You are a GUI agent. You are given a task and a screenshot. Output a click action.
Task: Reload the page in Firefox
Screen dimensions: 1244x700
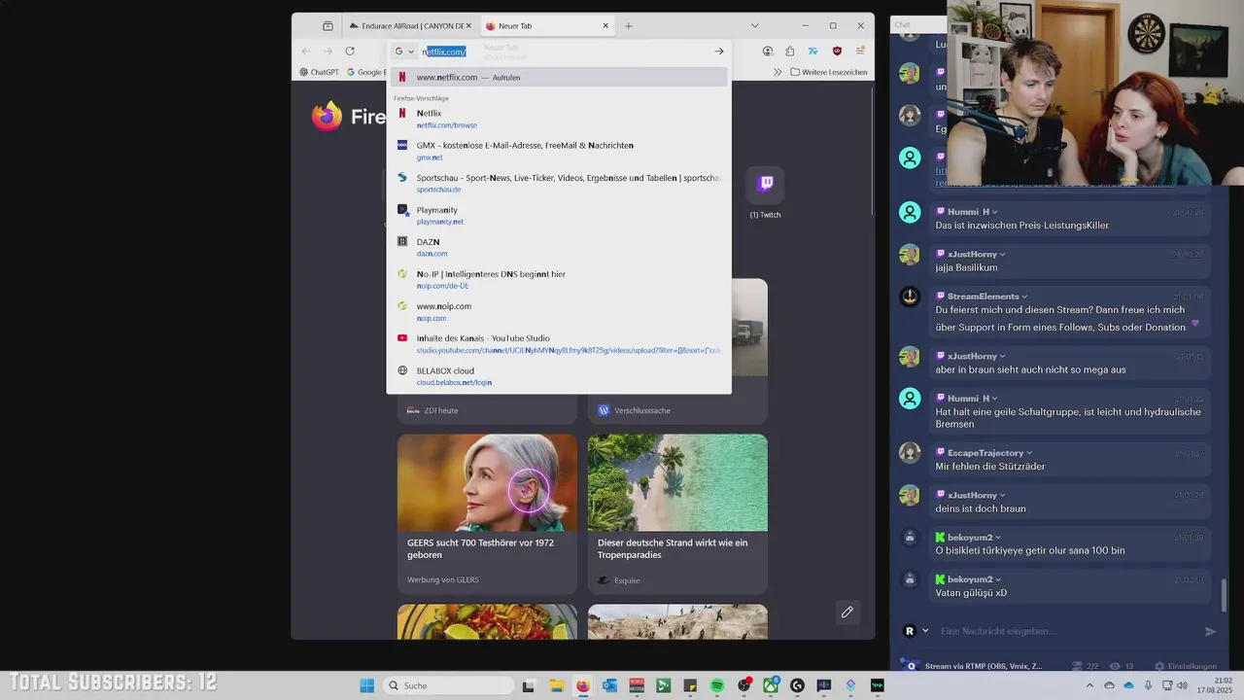350,52
